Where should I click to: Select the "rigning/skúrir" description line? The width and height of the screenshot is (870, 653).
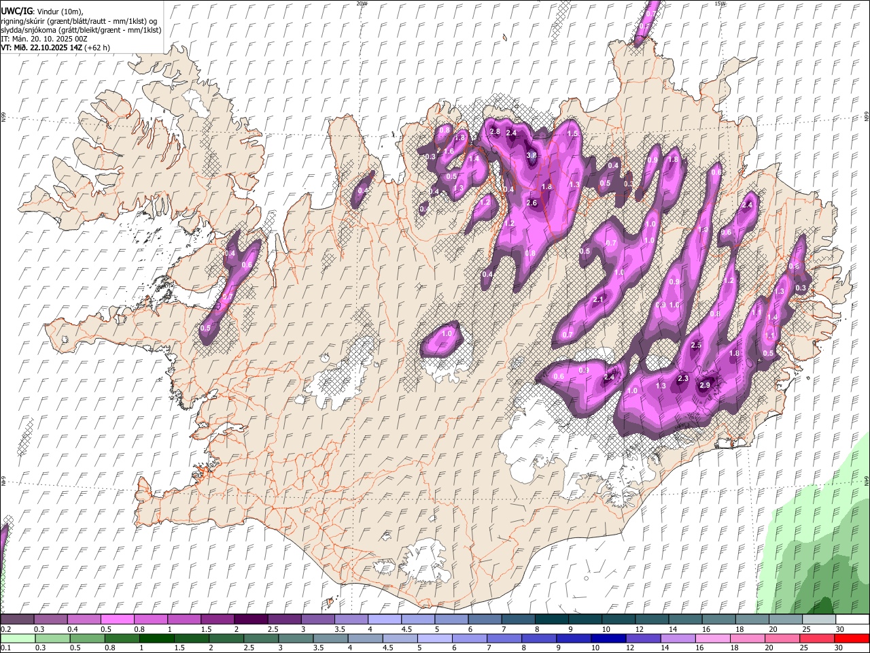pyautogui.click(x=79, y=21)
